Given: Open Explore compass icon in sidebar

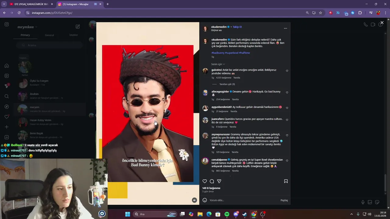Looking at the screenshot, I should click(x=7, y=107).
